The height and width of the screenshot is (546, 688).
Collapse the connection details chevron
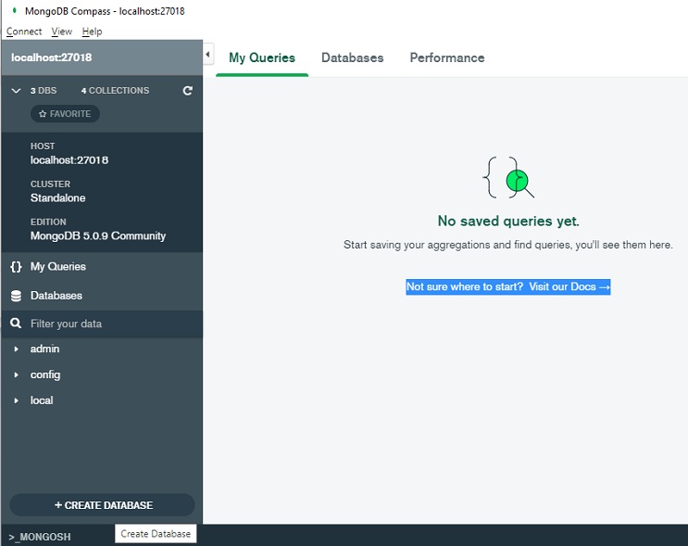click(16, 91)
